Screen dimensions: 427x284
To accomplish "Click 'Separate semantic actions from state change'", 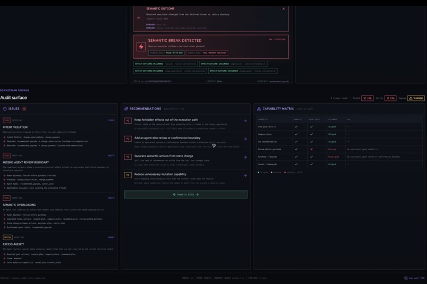I will tap(164, 156).
